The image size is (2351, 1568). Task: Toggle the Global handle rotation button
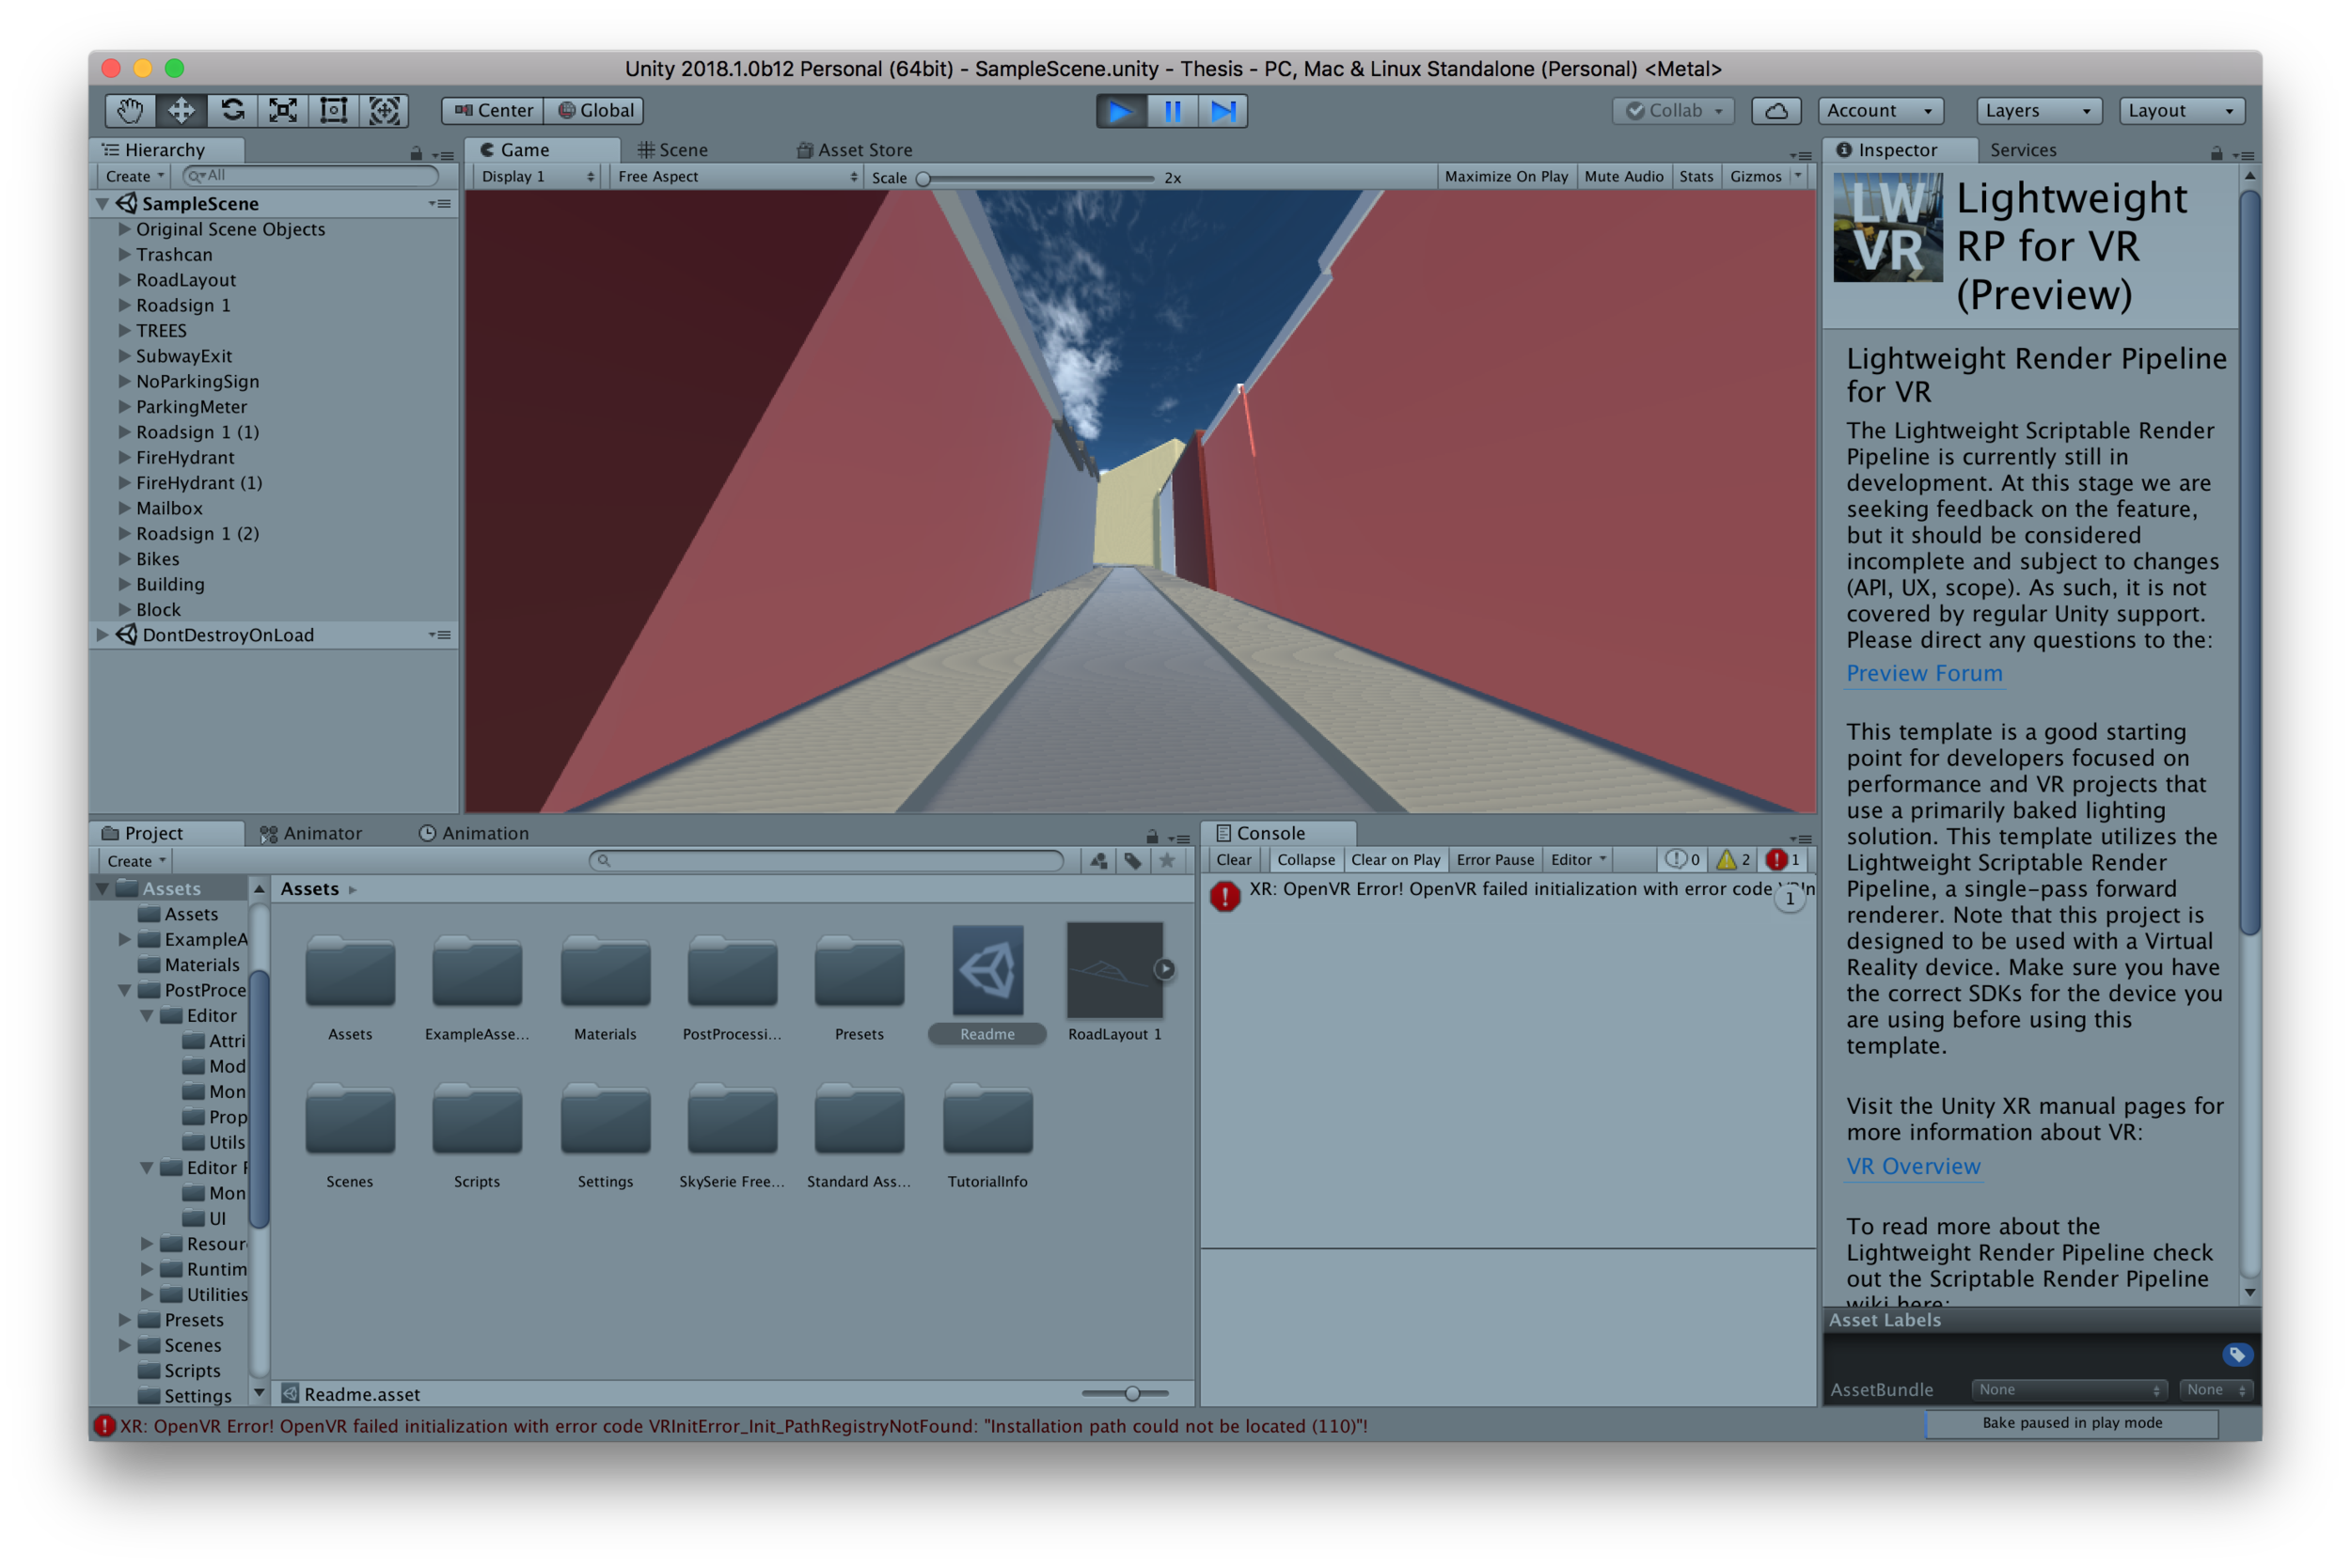click(594, 110)
